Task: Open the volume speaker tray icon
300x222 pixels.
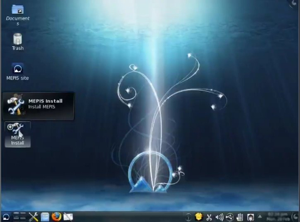Action: [219, 218]
